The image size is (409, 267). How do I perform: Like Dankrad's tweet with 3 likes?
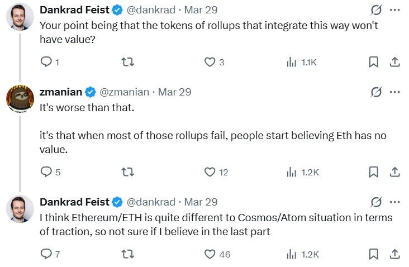(x=210, y=62)
